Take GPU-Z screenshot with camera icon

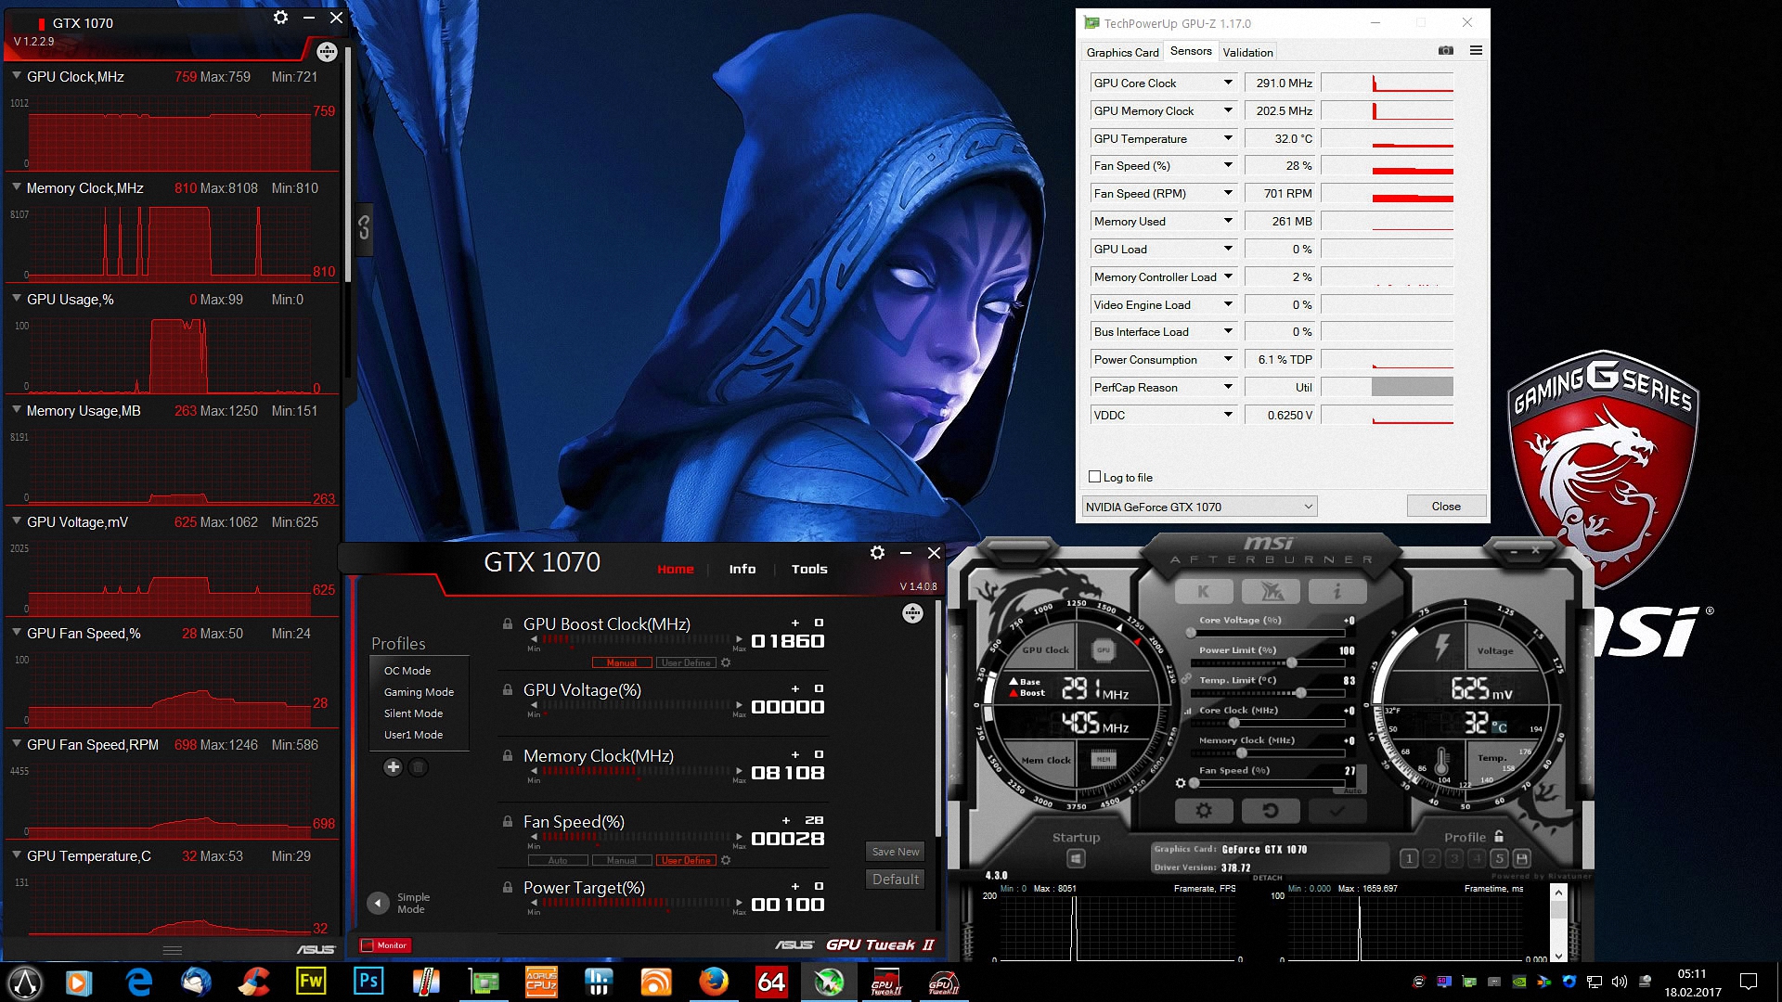pyautogui.click(x=1446, y=51)
